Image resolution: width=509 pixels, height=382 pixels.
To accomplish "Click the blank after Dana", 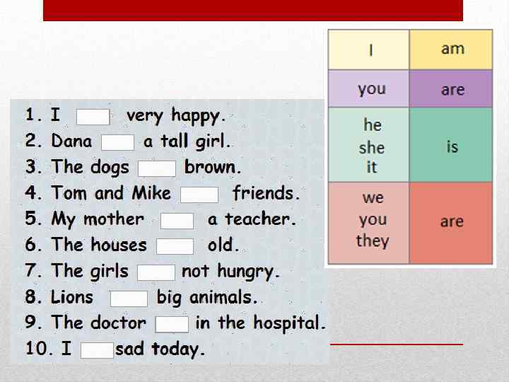I will click(x=117, y=143).
